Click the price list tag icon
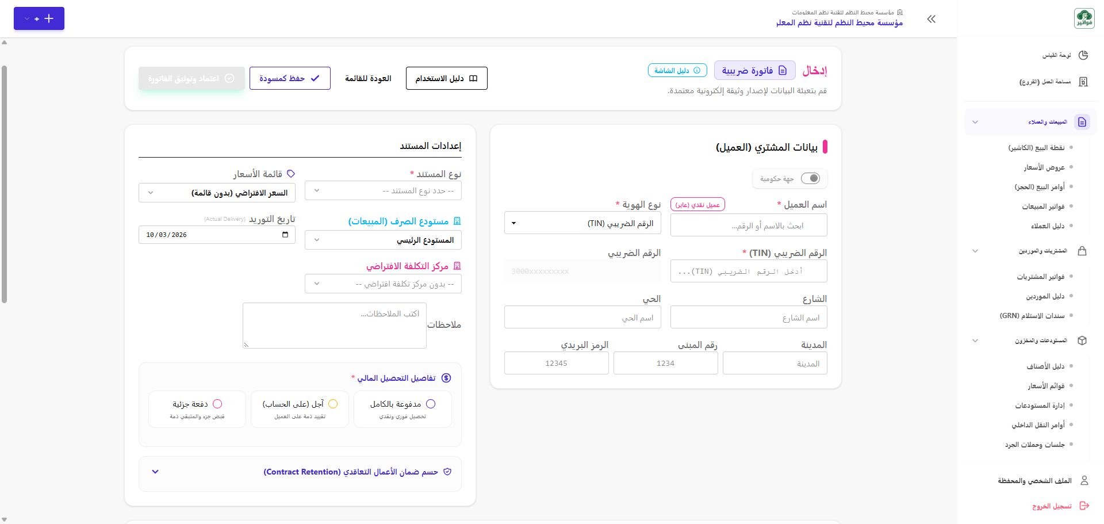Screen dimensions: 1104x524 291,174
